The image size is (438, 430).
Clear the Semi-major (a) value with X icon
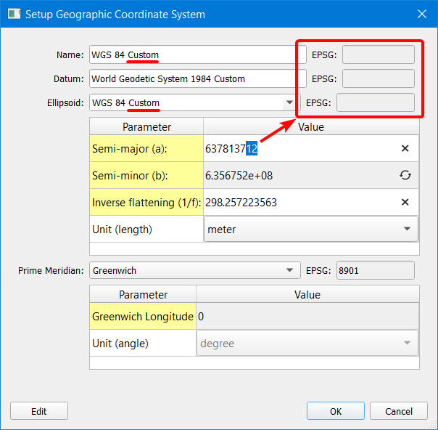click(x=405, y=149)
